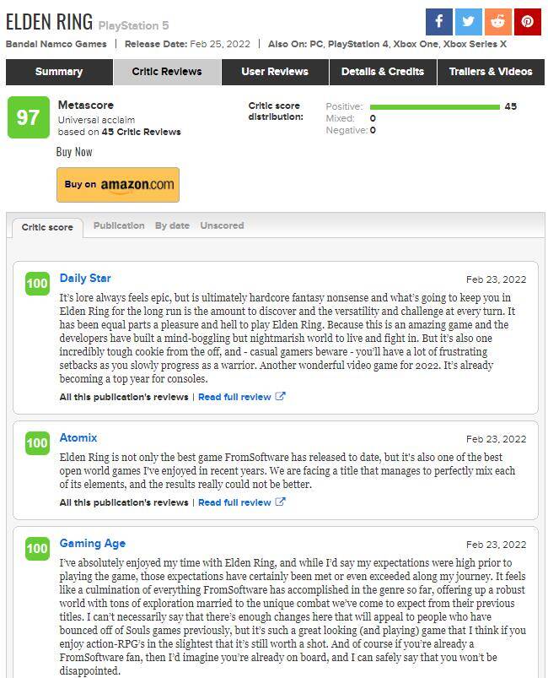This screenshot has width=548, height=678.
Task: Click Daily Star's 100 score badge
Action: pyautogui.click(x=38, y=283)
